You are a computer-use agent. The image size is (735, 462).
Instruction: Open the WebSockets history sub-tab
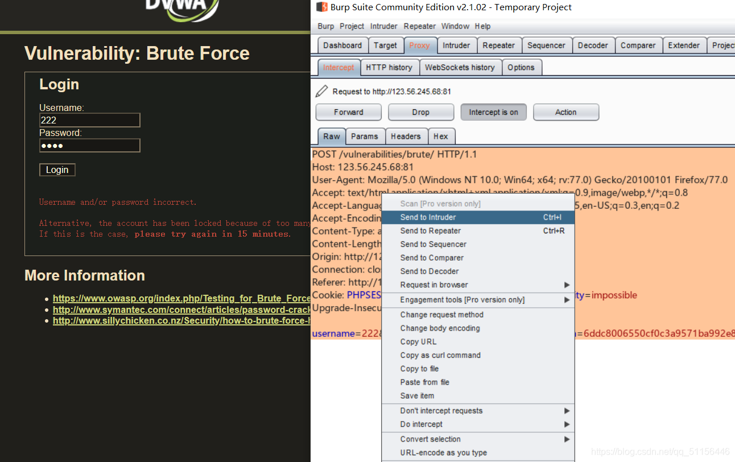[460, 67]
